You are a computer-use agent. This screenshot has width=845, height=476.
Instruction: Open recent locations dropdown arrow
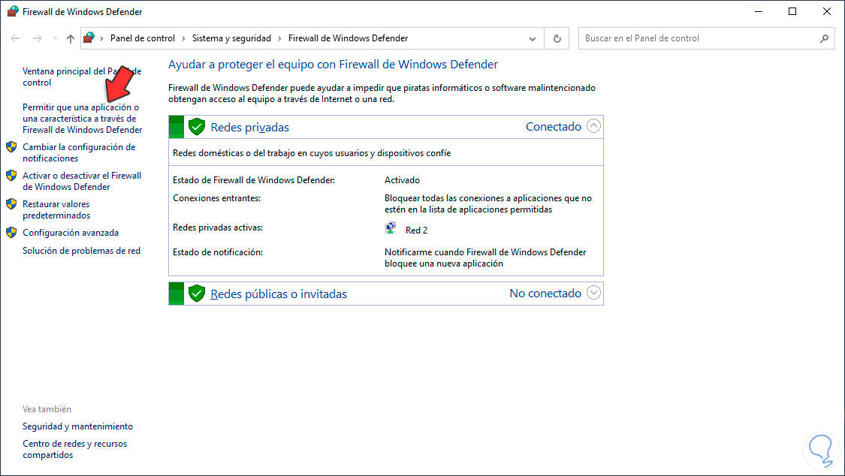click(55, 38)
